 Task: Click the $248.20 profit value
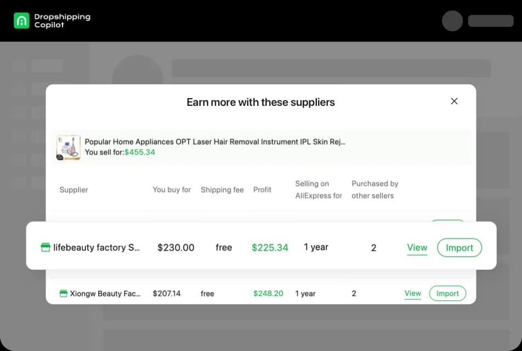click(268, 293)
